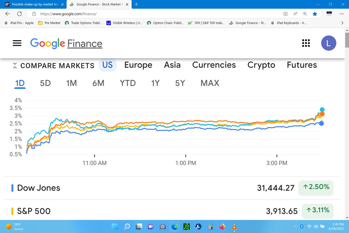349x233 pixels.
Task: Go back to previous page
Action: click(8, 14)
